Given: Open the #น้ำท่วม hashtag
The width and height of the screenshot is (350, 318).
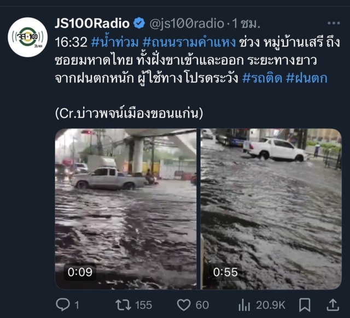Looking at the screenshot, I should (115, 42).
